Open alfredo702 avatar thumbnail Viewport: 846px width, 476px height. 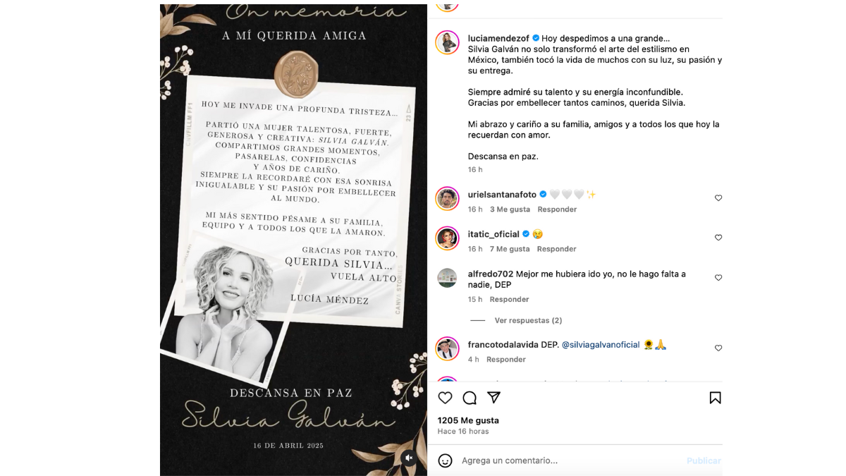point(447,278)
